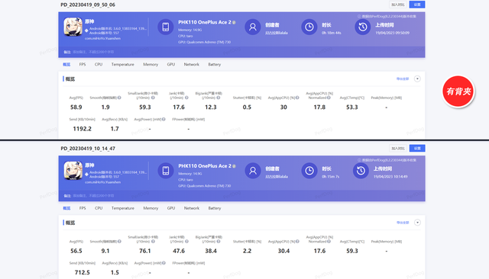This screenshot has width=489, height=279.
Task: Click Normalized info icon above value 17.8
Action: pyautogui.click(x=329, y=98)
